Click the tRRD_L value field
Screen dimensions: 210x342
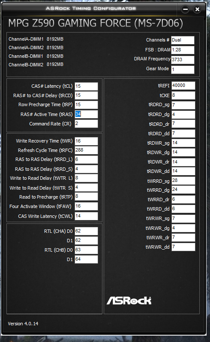pyautogui.click(x=86, y=160)
